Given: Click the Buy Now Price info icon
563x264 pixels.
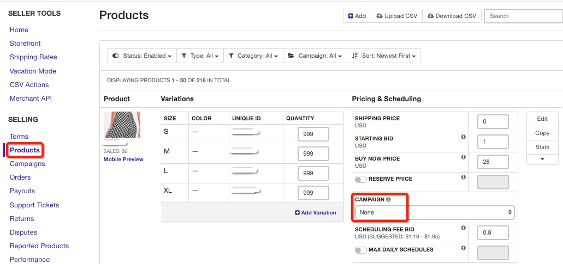Looking at the screenshot, I should (463, 157).
